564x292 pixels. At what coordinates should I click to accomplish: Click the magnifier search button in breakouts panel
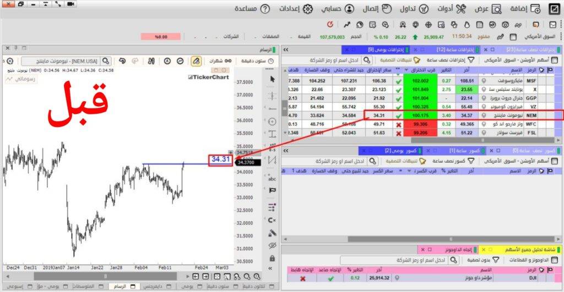click(x=366, y=60)
